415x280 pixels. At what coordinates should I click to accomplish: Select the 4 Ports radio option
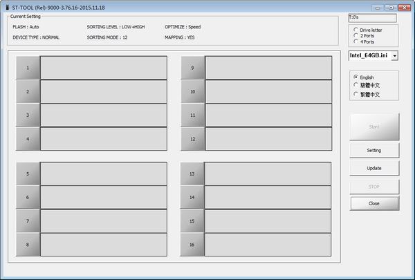pyautogui.click(x=356, y=43)
